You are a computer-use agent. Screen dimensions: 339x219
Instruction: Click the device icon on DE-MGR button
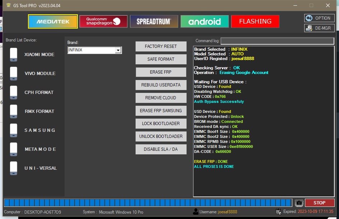tap(309, 28)
